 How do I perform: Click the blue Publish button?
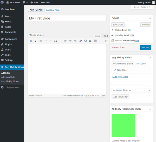pos(146,48)
